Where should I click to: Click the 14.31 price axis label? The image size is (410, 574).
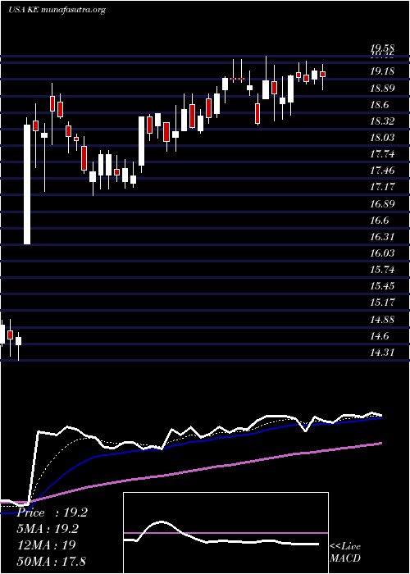[x=382, y=352]
